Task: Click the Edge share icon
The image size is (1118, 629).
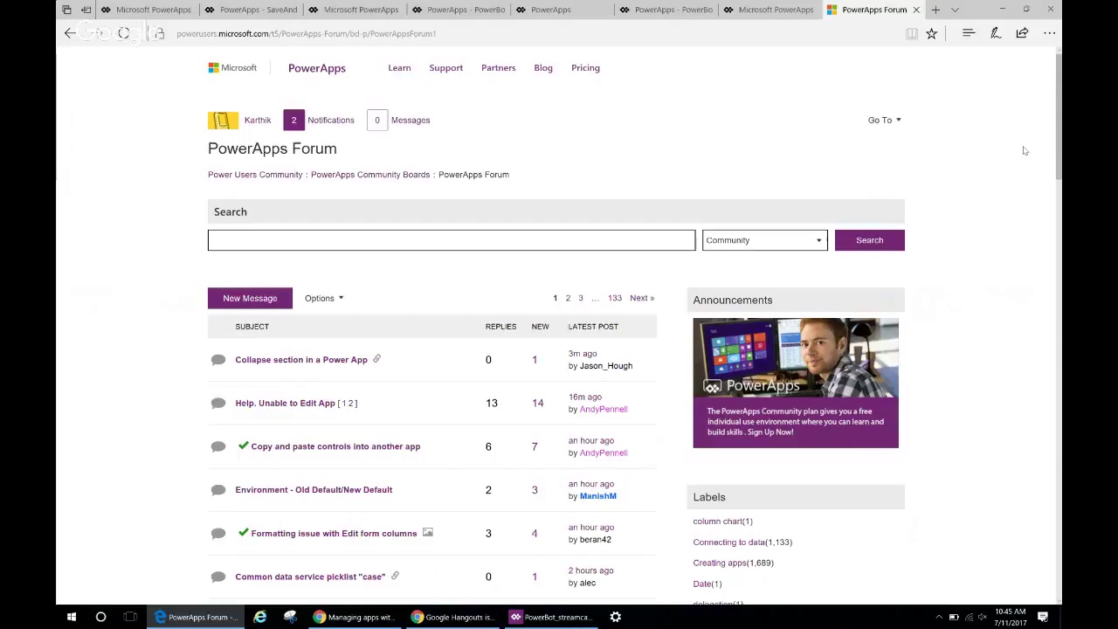Action: click(x=1022, y=33)
